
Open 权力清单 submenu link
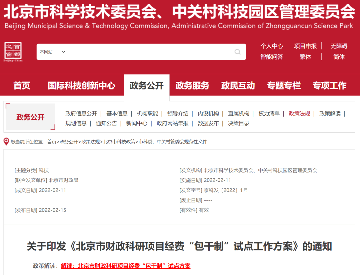tap(269, 113)
